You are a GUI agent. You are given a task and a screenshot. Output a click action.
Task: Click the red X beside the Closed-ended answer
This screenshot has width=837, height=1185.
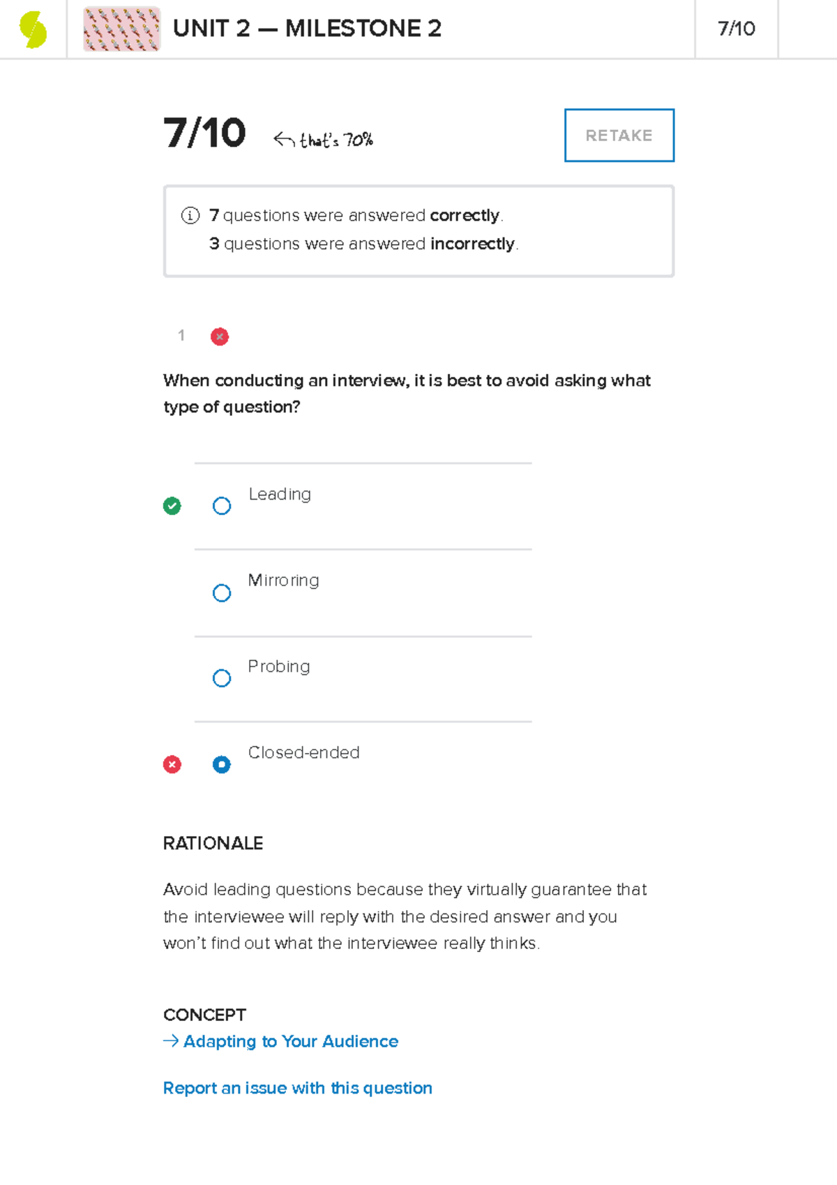tap(172, 764)
